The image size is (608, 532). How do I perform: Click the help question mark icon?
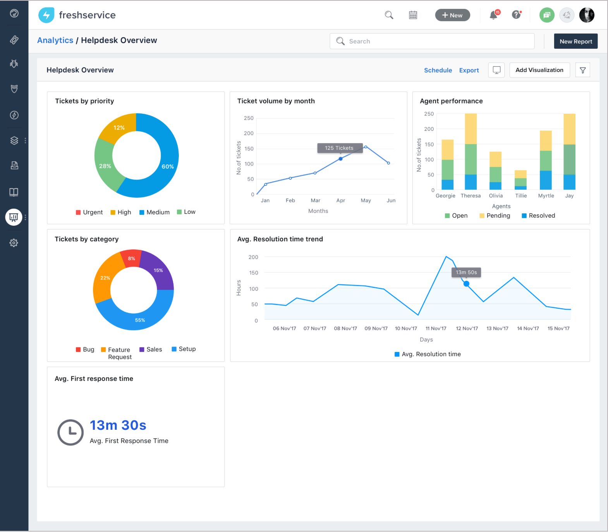(x=516, y=15)
